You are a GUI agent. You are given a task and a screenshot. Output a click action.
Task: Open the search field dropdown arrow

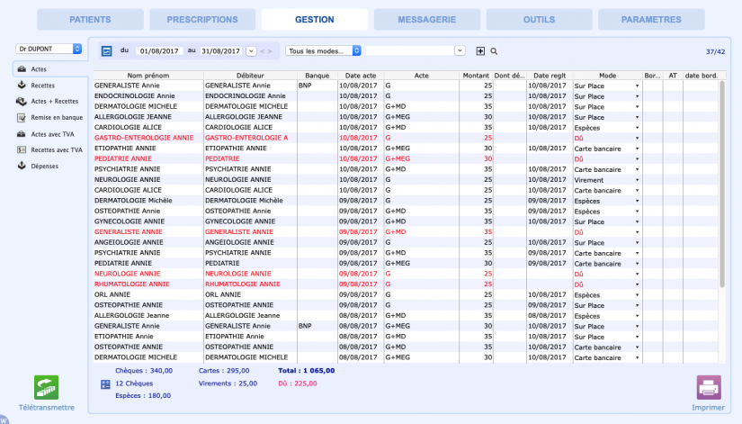(460, 50)
